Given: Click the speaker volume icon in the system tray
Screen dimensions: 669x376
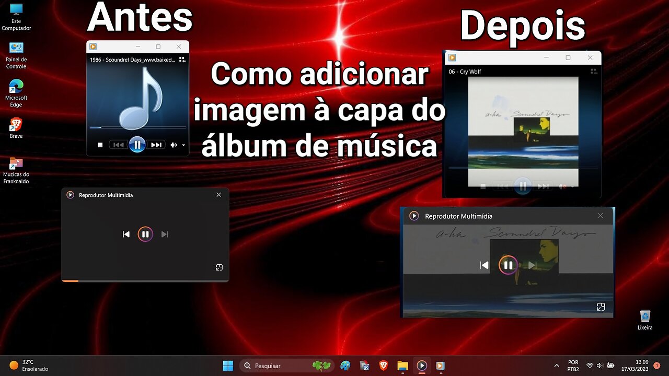Looking at the screenshot, I should click(x=599, y=366).
